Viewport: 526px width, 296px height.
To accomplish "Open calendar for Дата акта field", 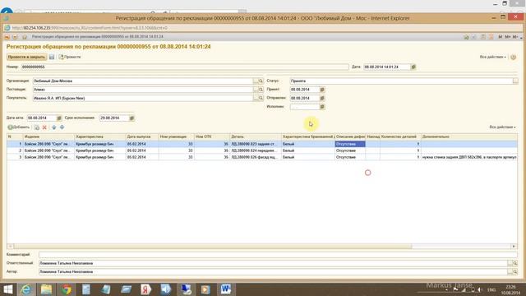I will [59, 118].
